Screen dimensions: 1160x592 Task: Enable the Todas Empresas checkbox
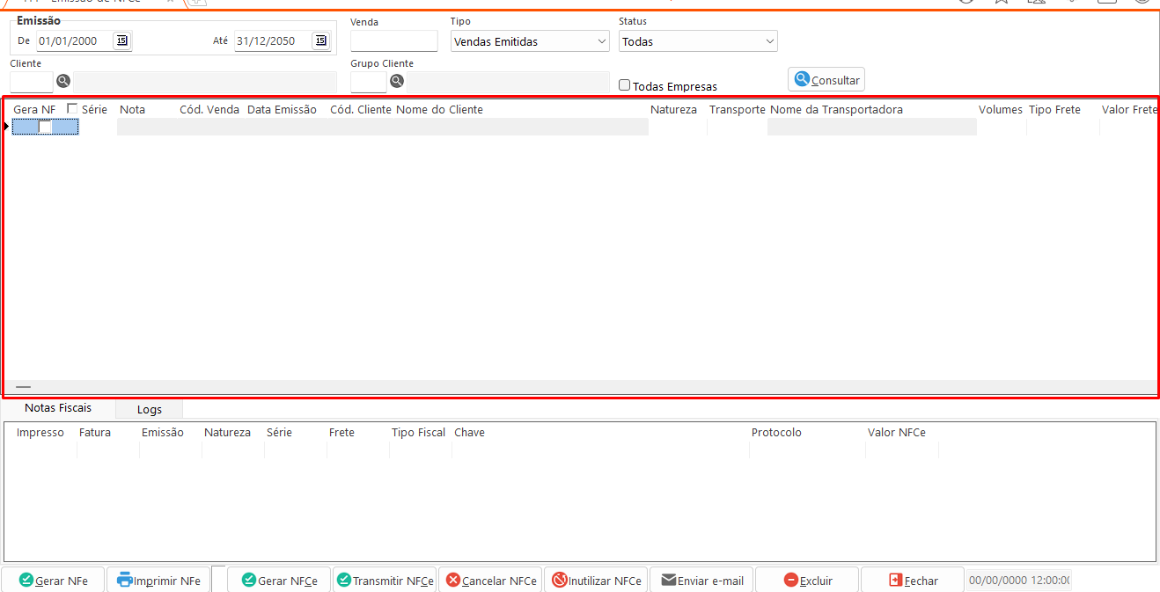(x=625, y=86)
